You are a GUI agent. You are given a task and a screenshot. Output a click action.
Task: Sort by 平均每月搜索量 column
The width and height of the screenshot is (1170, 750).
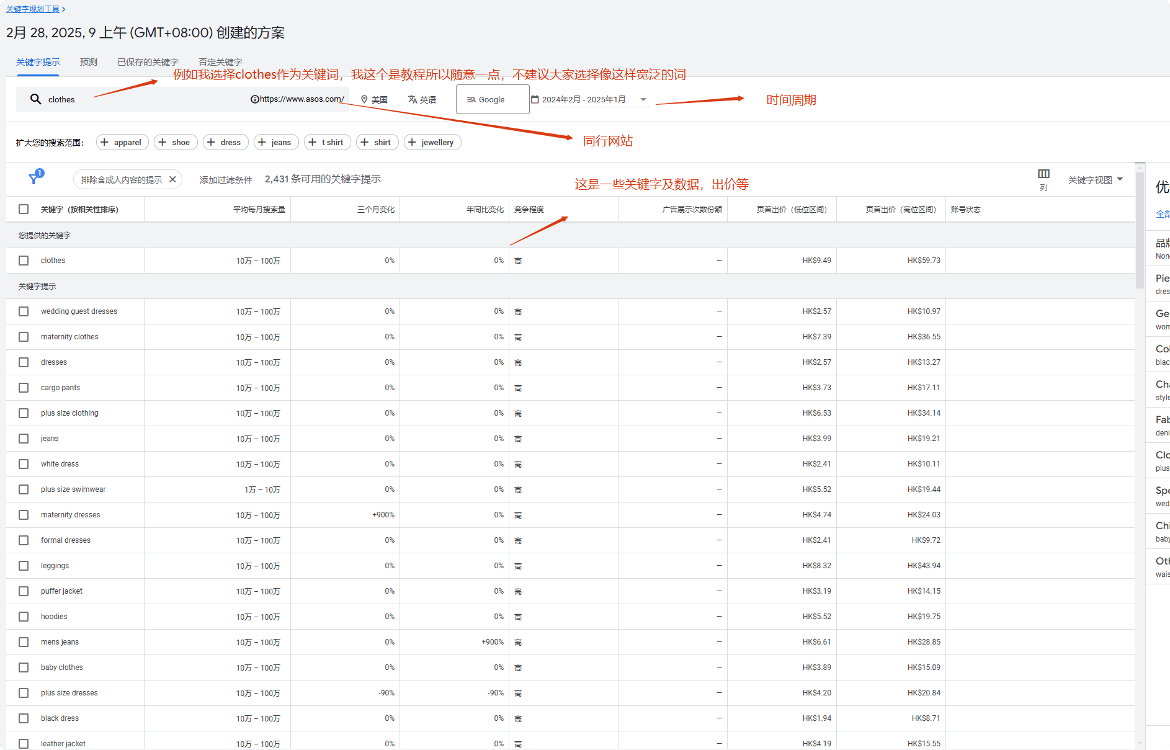point(259,209)
